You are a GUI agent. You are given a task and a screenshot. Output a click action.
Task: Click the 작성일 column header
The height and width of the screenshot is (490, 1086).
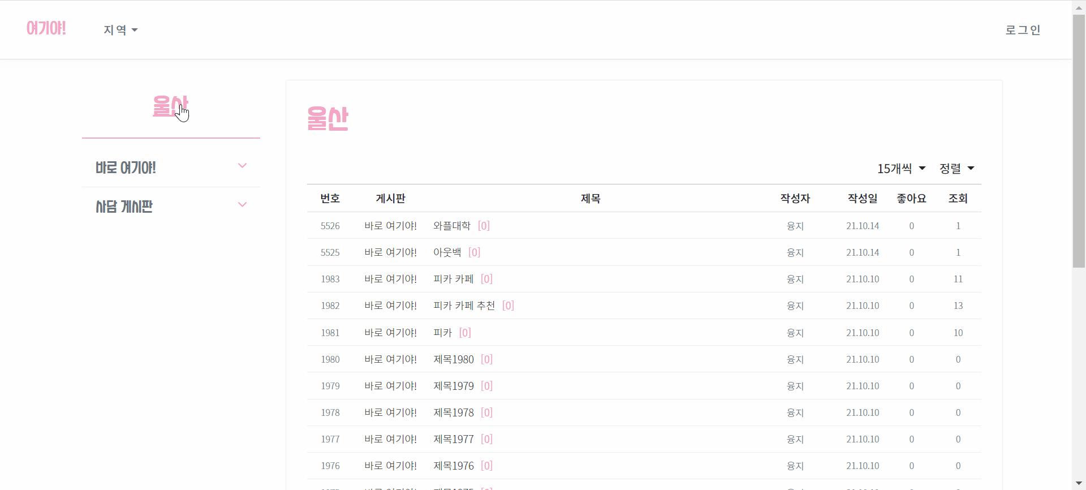pyautogui.click(x=863, y=199)
